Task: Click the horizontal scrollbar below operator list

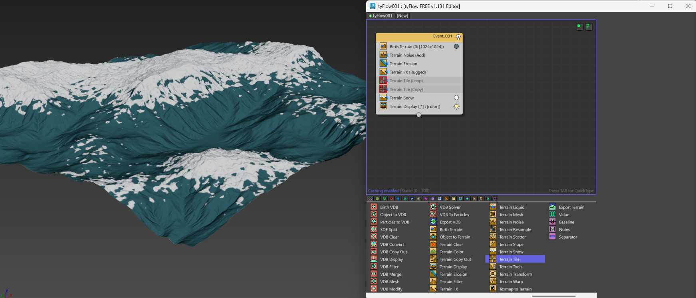Action: click(x=553, y=296)
